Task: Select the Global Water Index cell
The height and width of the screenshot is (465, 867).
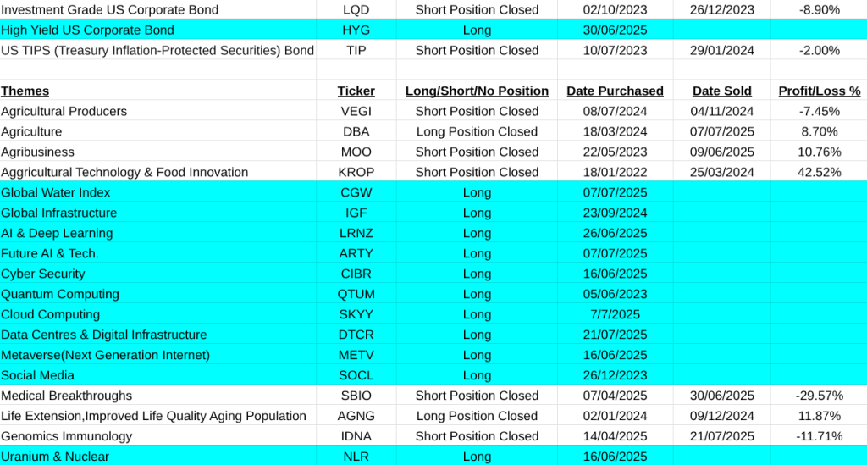Action: [x=56, y=192]
